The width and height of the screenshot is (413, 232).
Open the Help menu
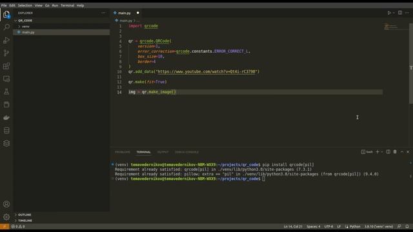point(80,5)
